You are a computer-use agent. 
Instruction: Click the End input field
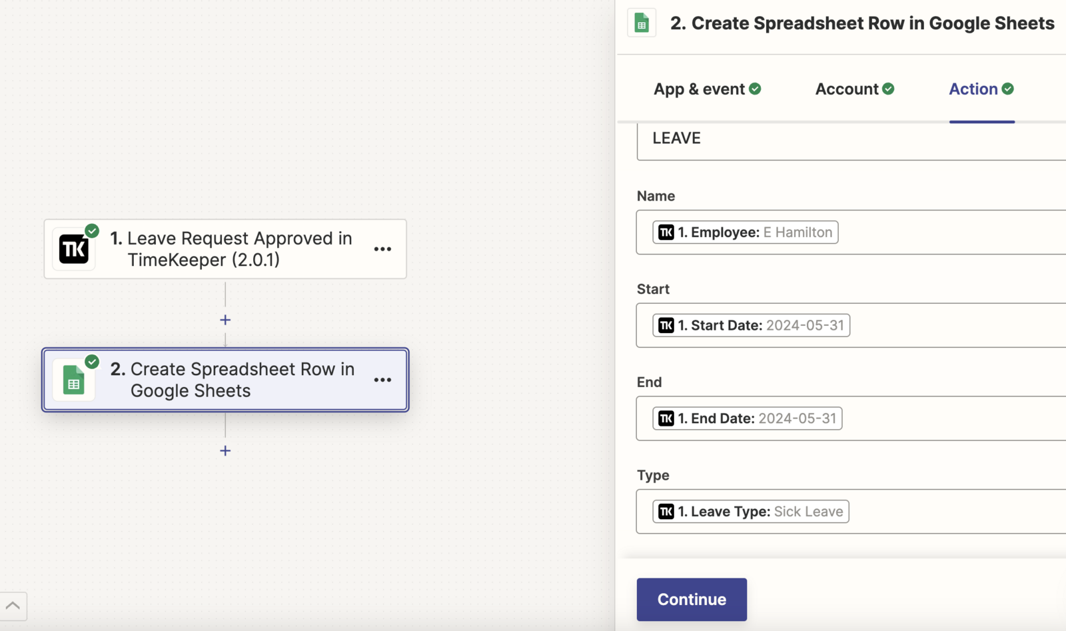[851, 418]
